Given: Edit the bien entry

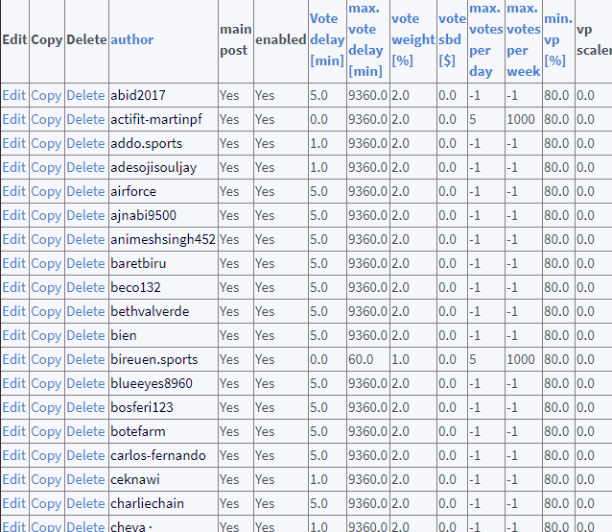Looking at the screenshot, I should point(14,335).
